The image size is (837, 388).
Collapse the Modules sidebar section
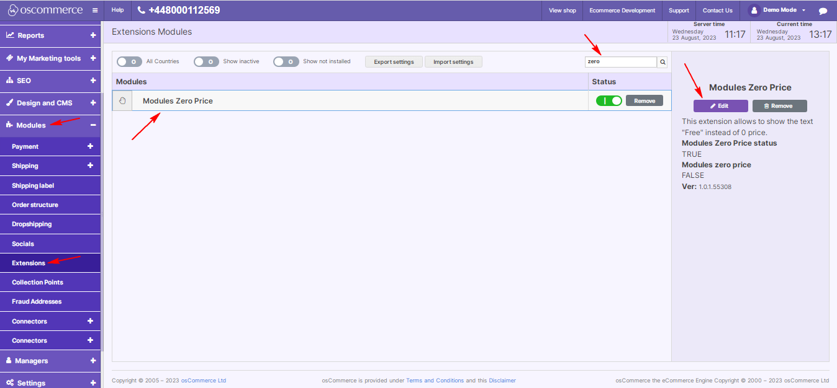tap(93, 125)
